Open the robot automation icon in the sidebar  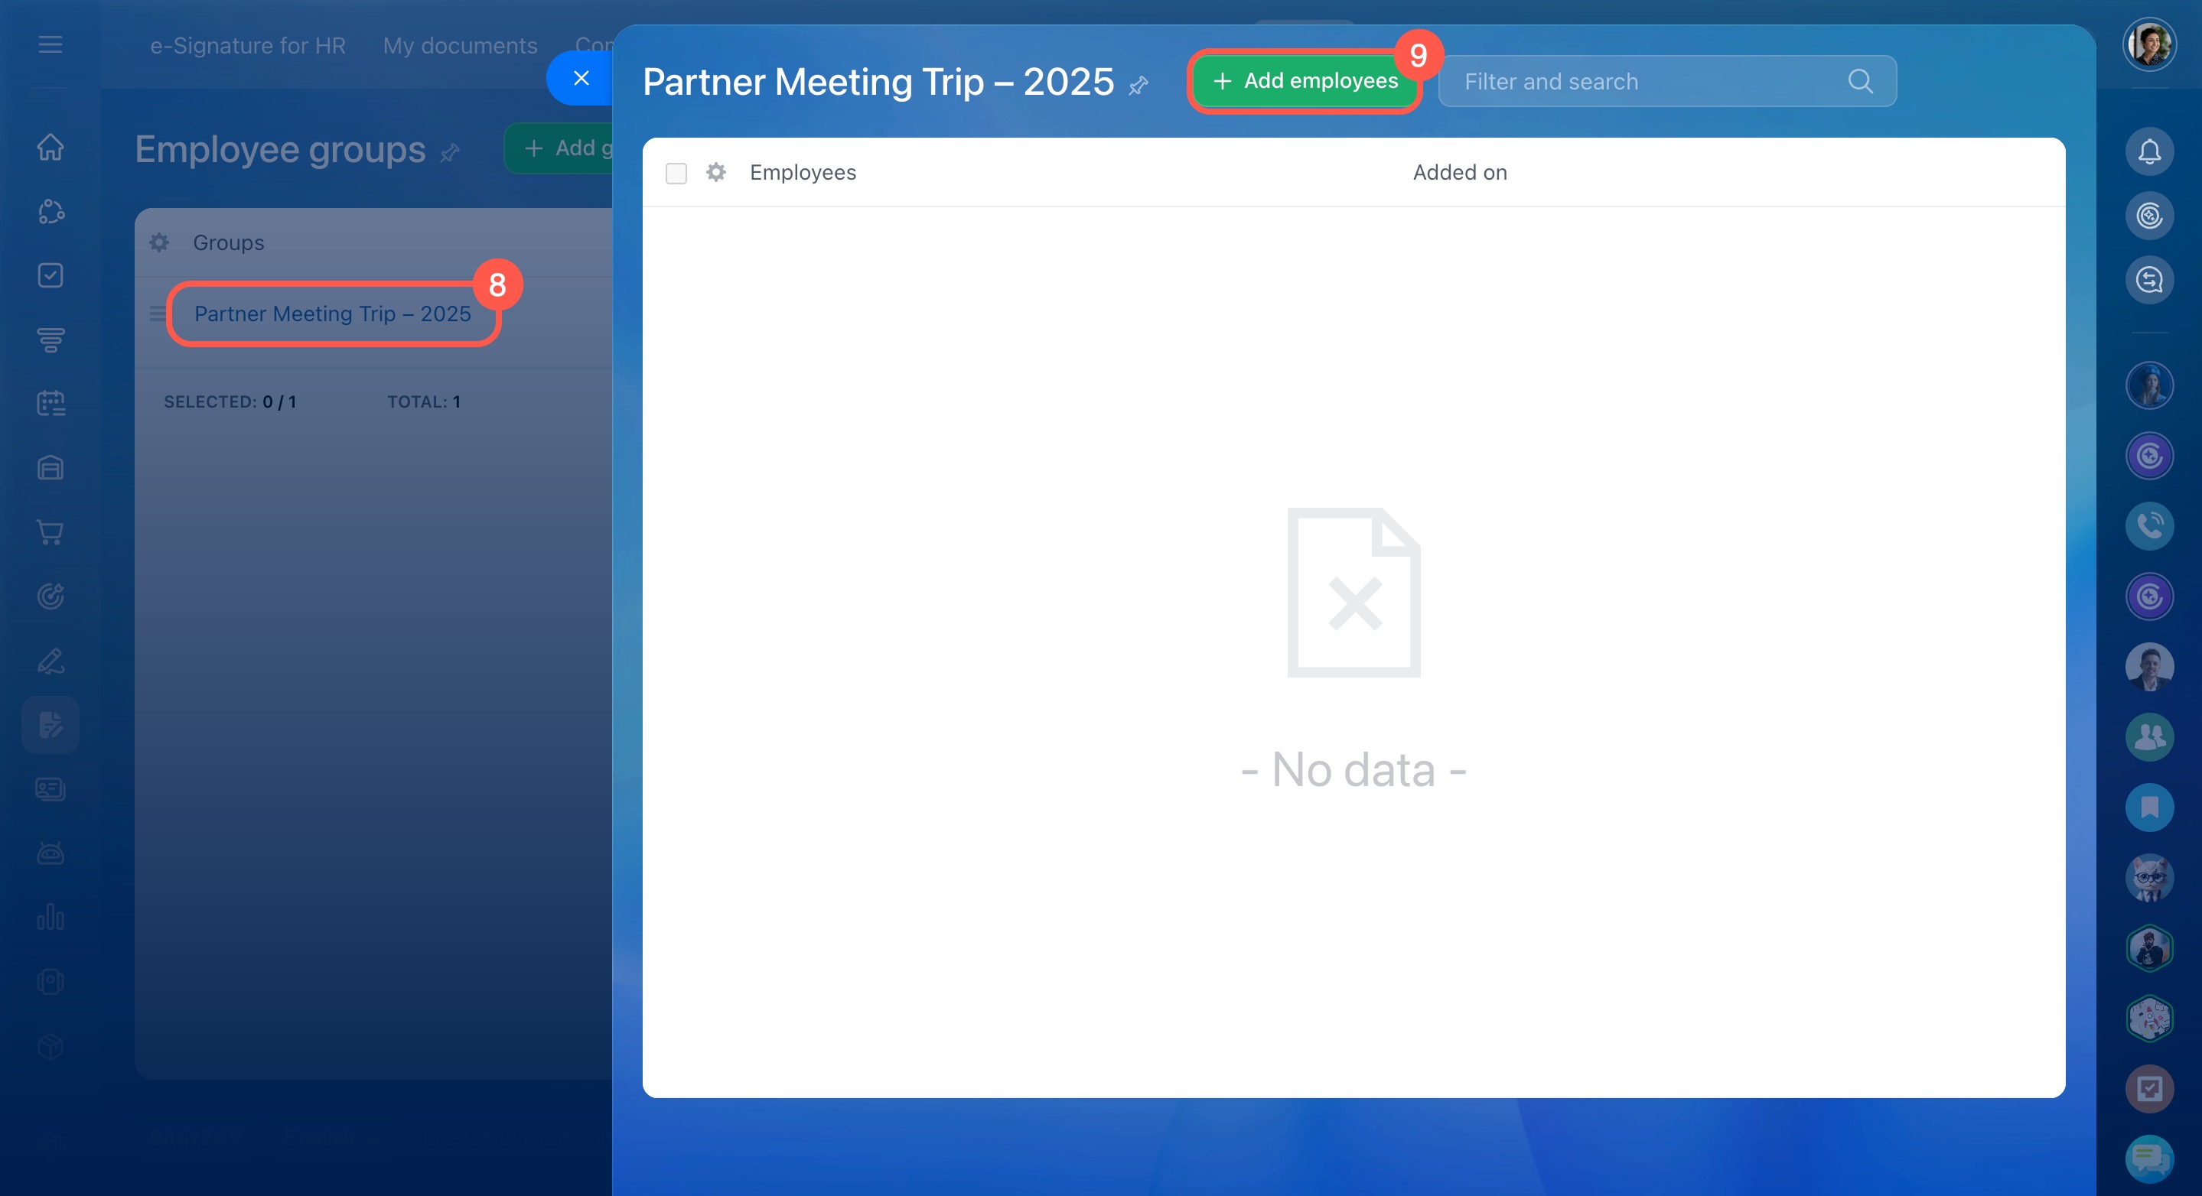click(x=50, y=853)
